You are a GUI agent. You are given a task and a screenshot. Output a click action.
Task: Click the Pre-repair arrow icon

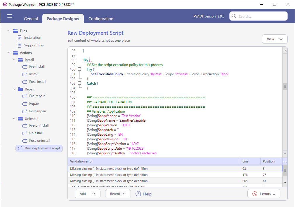point(25,96)
